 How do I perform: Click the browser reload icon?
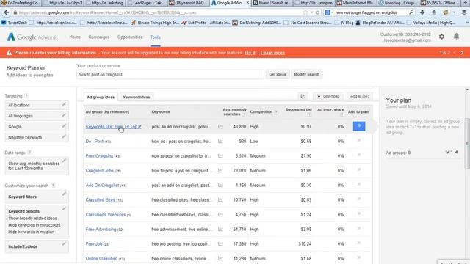tap(318, 12)
